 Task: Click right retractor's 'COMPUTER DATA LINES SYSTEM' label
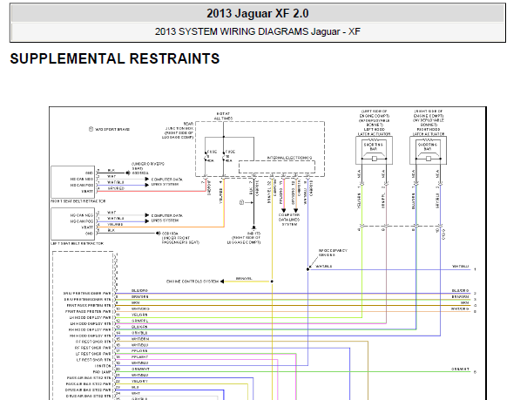point(166,182)
